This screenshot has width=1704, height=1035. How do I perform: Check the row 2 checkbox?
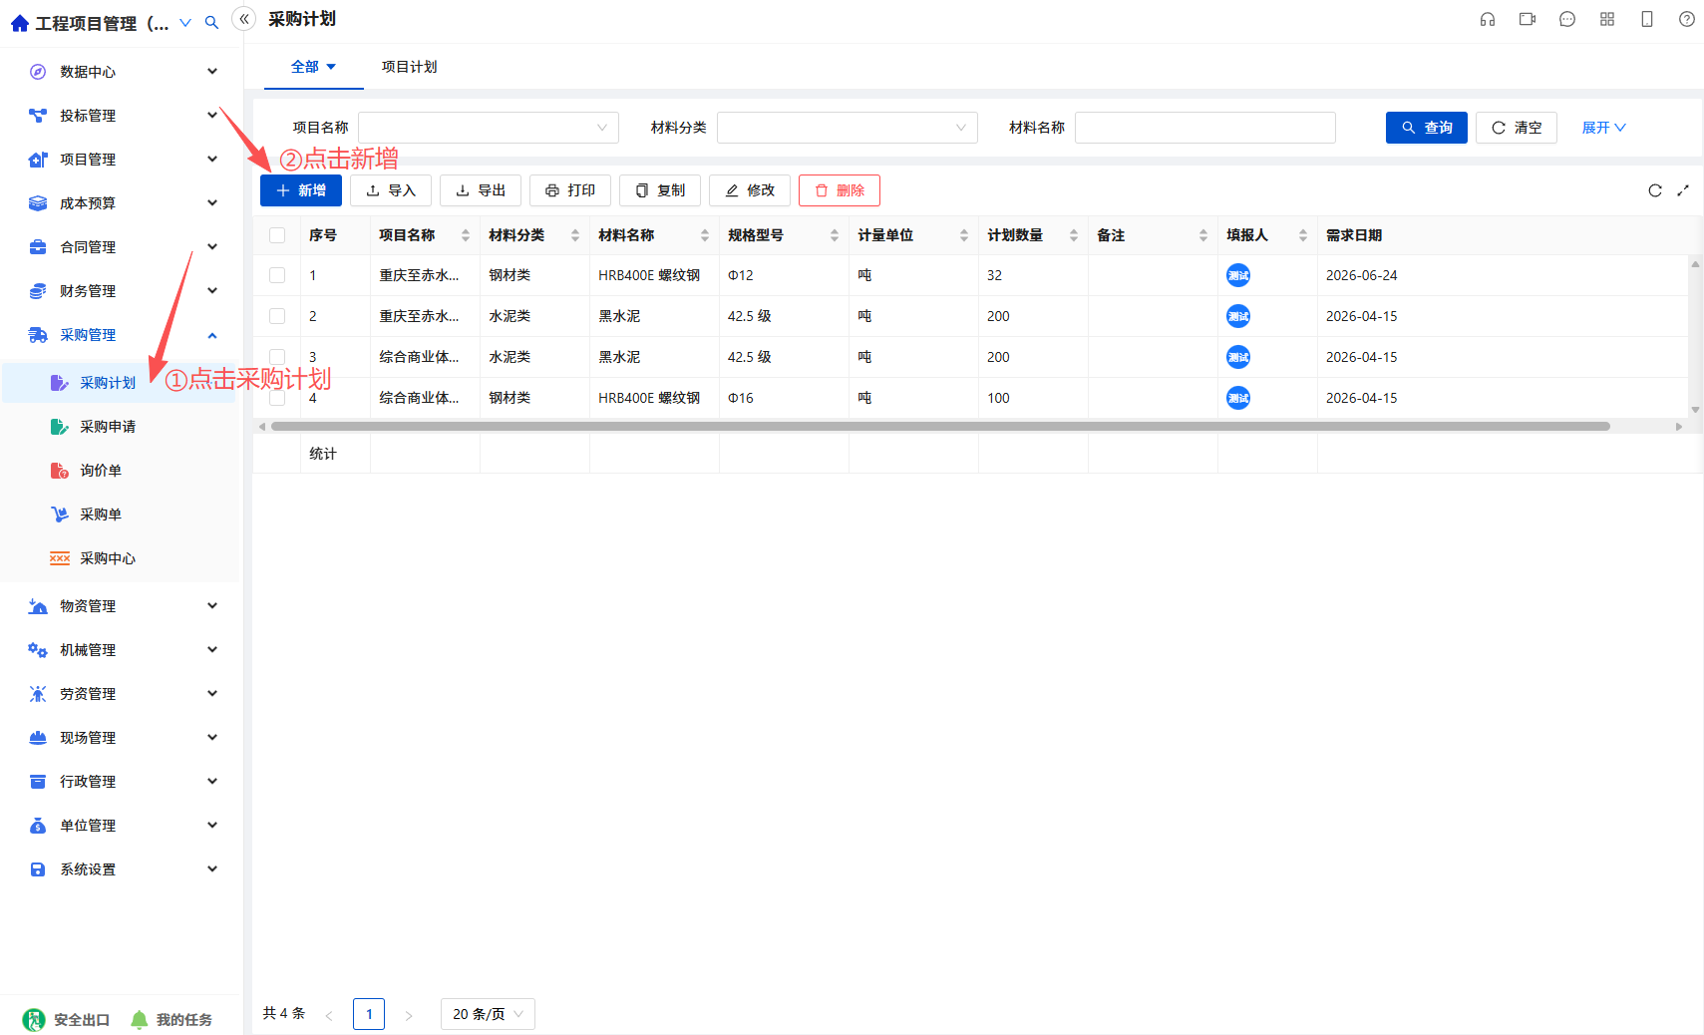point(277,316)
